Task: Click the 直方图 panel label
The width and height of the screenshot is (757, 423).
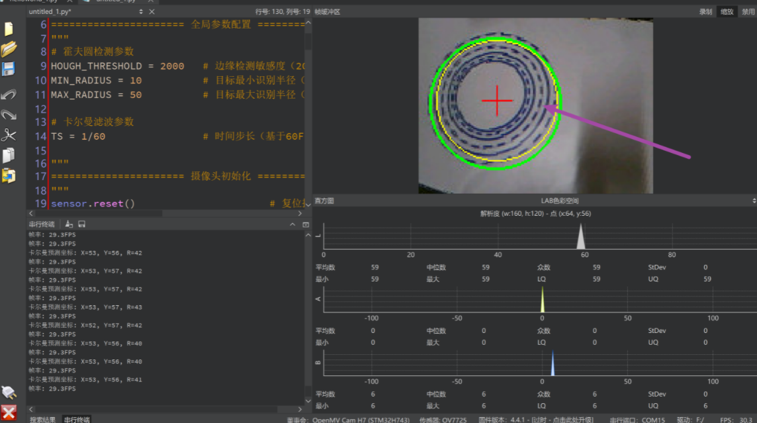Action: (x=324, y=201)
